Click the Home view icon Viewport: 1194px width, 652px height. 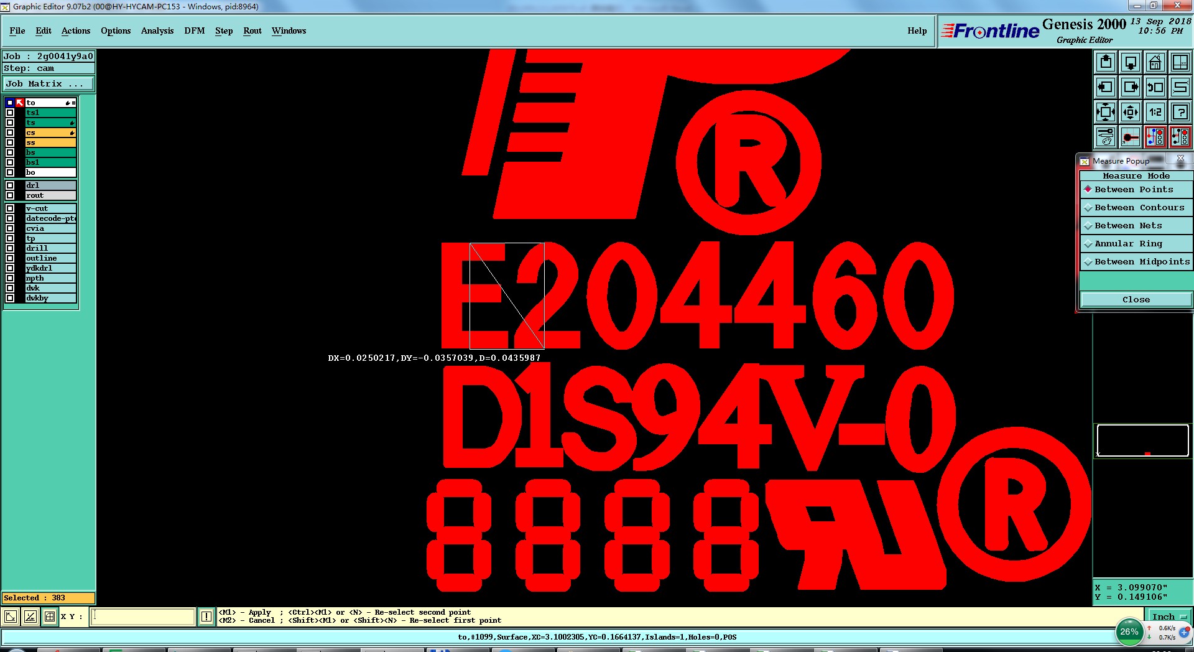1155,62
